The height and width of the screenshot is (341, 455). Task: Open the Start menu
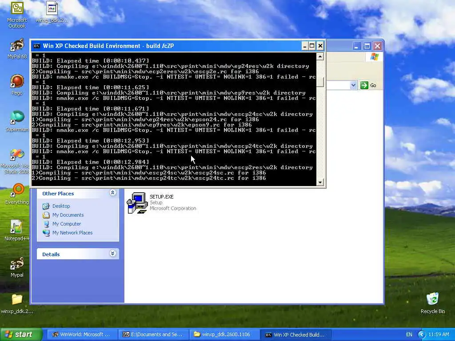[x=21, y=334]
